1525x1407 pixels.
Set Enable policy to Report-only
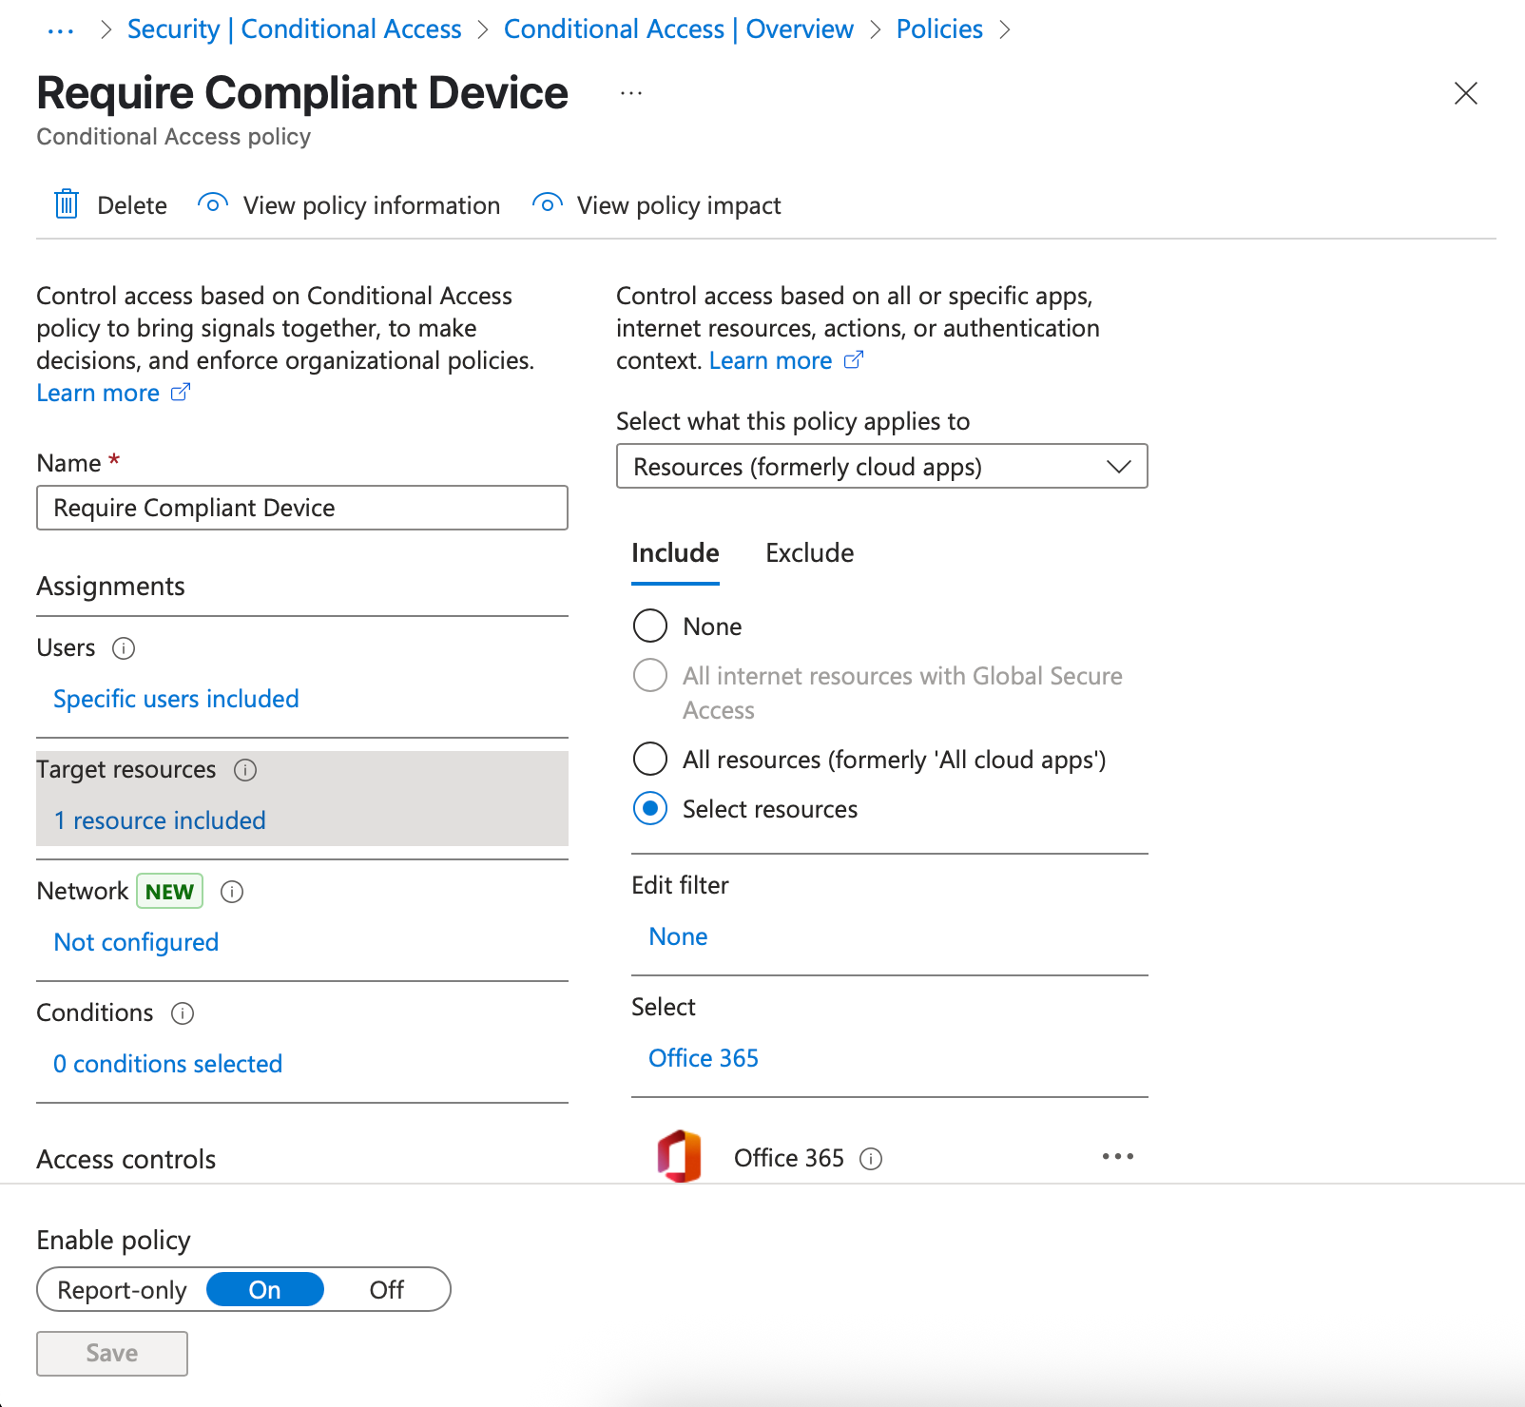coord(122,1290)
